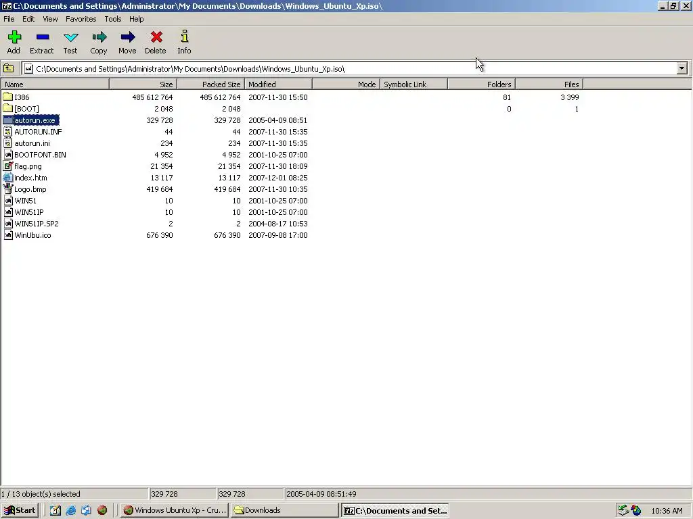Sort by the Name column header

click(55, 84)
